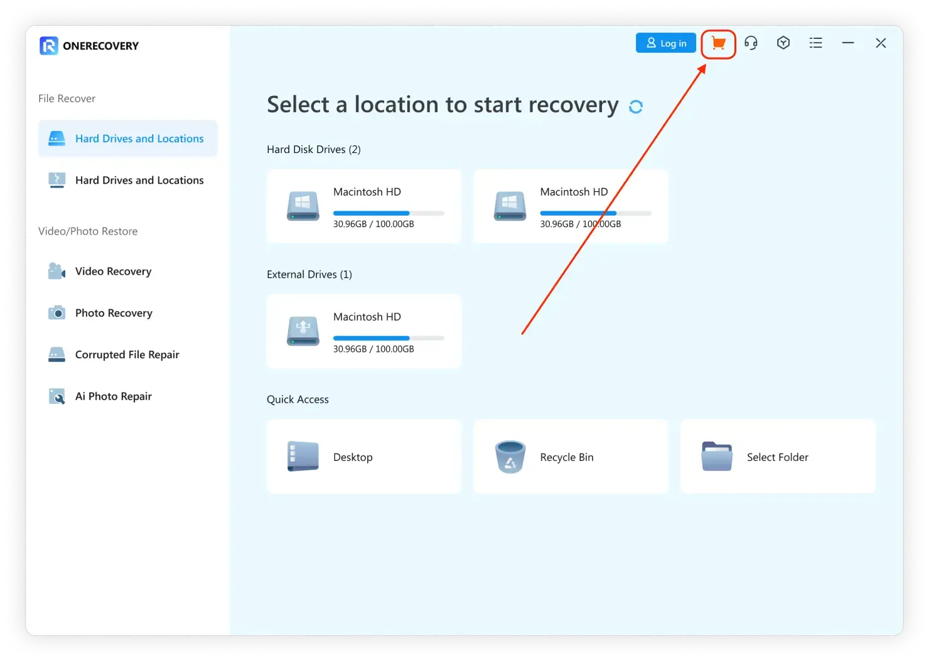
Task: Click the hexagon cube icon in header
Action: [x=783, y=43]
